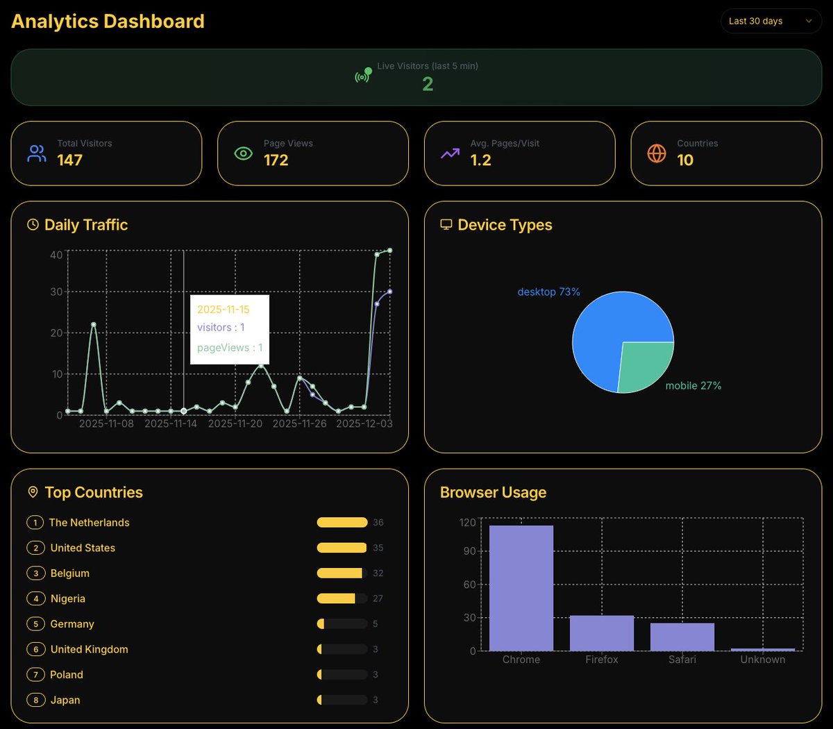Click rank badge 5 beside Germany

[35, 624]
